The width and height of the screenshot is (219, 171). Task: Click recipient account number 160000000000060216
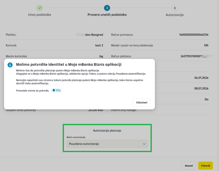194,35
